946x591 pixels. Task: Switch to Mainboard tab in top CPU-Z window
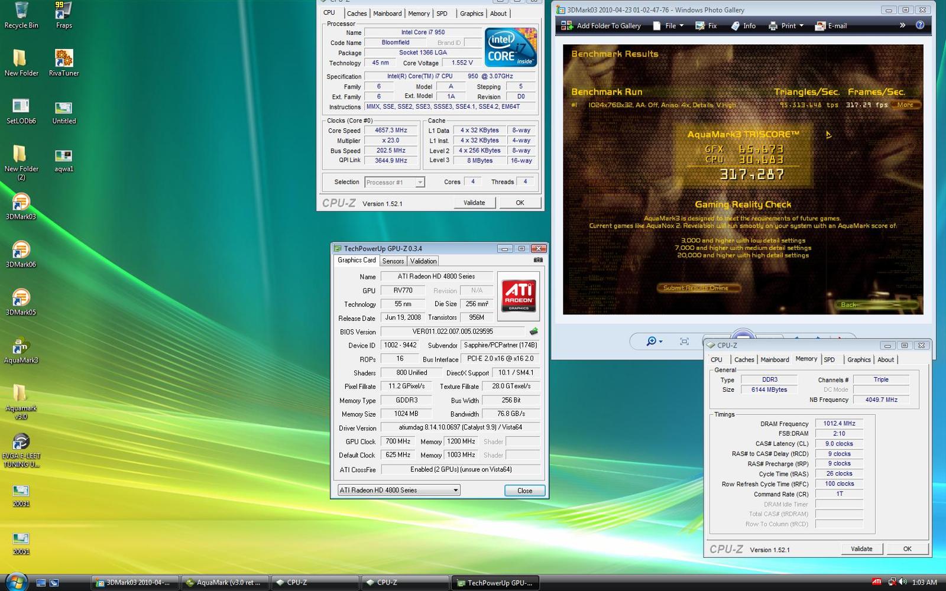[387, 14]
